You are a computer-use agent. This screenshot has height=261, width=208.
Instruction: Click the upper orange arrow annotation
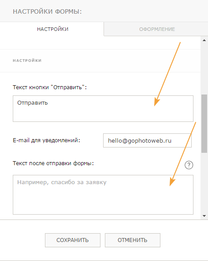(167, 74)
